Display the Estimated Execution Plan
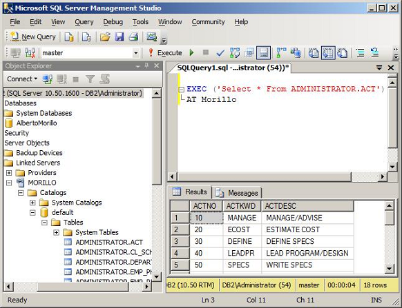Screen dimensions: 402x308 click(235, 53)
